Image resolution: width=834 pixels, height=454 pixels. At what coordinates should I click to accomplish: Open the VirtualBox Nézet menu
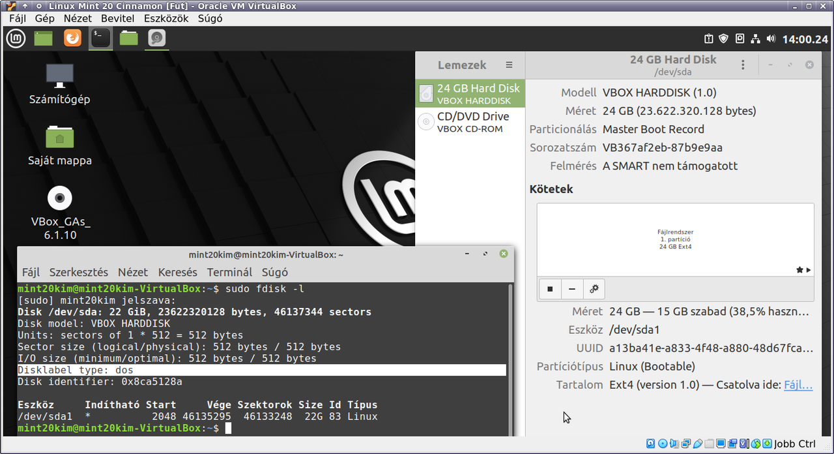pyautogui.click(x=79, y=18)
